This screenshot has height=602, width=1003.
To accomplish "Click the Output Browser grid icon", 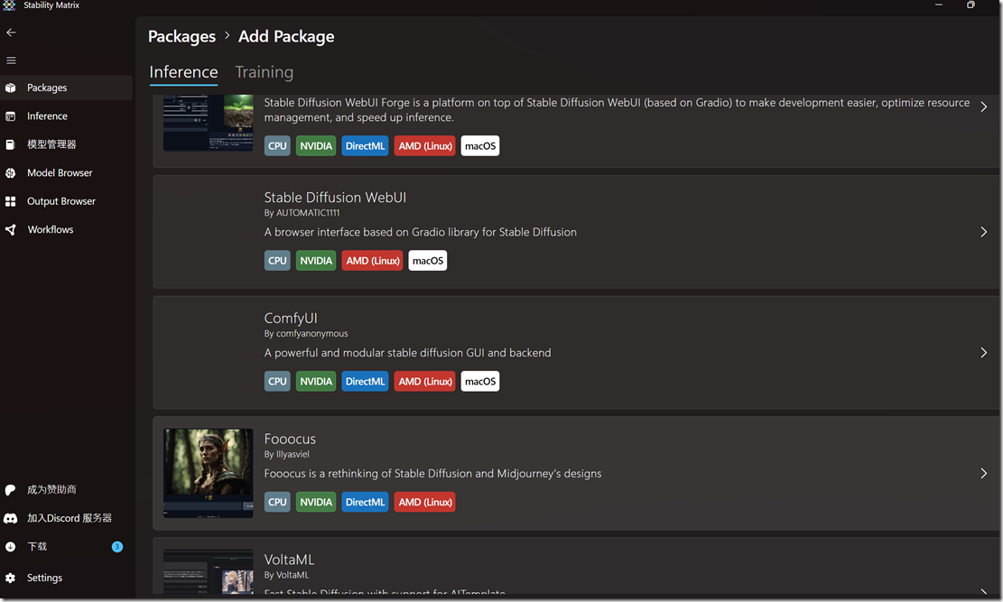I will click(x=10, y=201).
